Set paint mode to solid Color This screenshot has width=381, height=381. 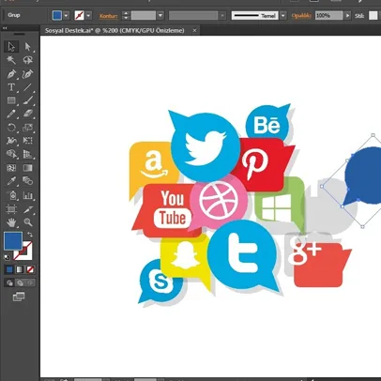pos(9,269)
